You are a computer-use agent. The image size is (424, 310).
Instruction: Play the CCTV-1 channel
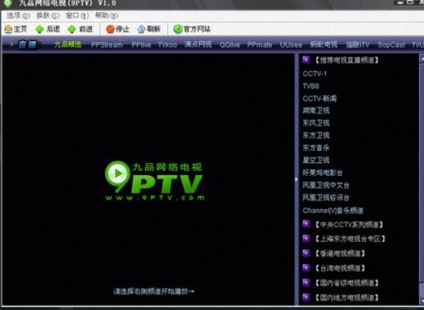pyautogui.click(x=314, y=73)
